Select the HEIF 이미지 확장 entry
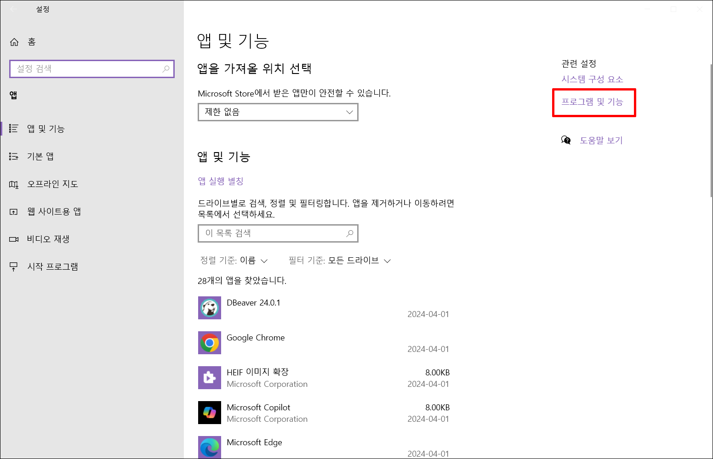This screenshot has height=459, width=713. (x=324, y=378)
